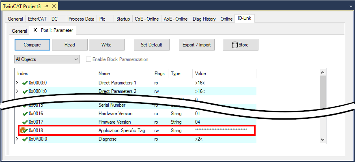
Task: Click the status icon for index 0x0018
Action: [x=24, y=130]
